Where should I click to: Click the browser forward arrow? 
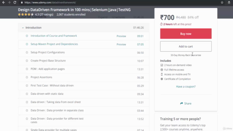tap(9, 3)
